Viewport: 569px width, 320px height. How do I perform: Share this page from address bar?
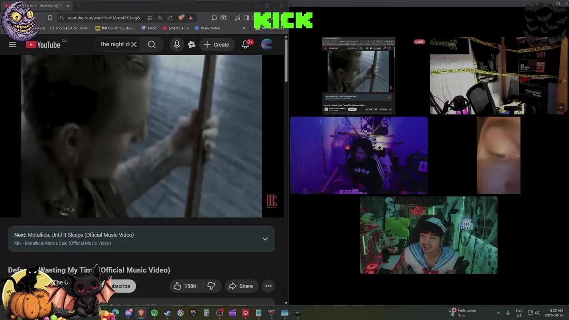tap(170, 18)
